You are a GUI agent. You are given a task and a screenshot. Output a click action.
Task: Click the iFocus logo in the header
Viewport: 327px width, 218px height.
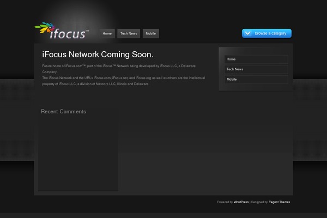[x=62, y=31]
